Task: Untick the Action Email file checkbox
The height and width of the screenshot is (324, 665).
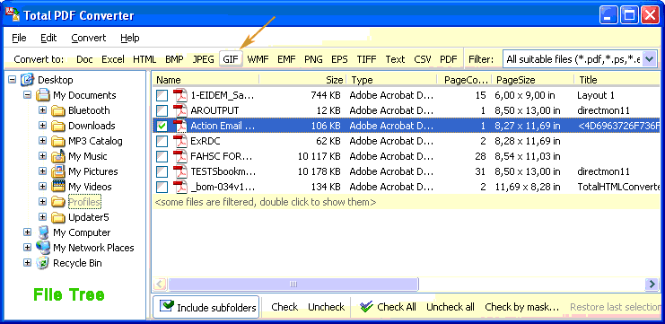Action: coord(162,126)
